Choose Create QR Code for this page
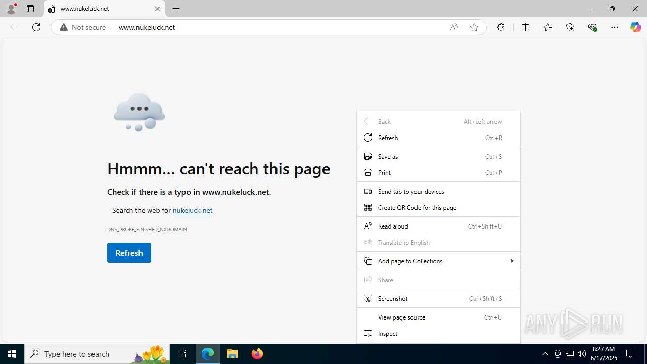The height and width of the screenshot is (364, 647). click(x=438, y=207)
